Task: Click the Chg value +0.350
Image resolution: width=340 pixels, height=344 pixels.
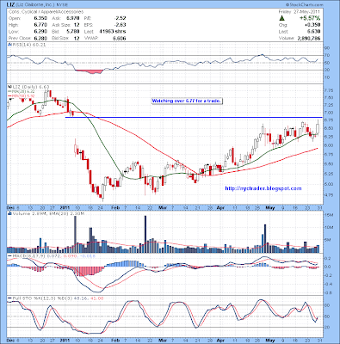Action: coord(313,25)
